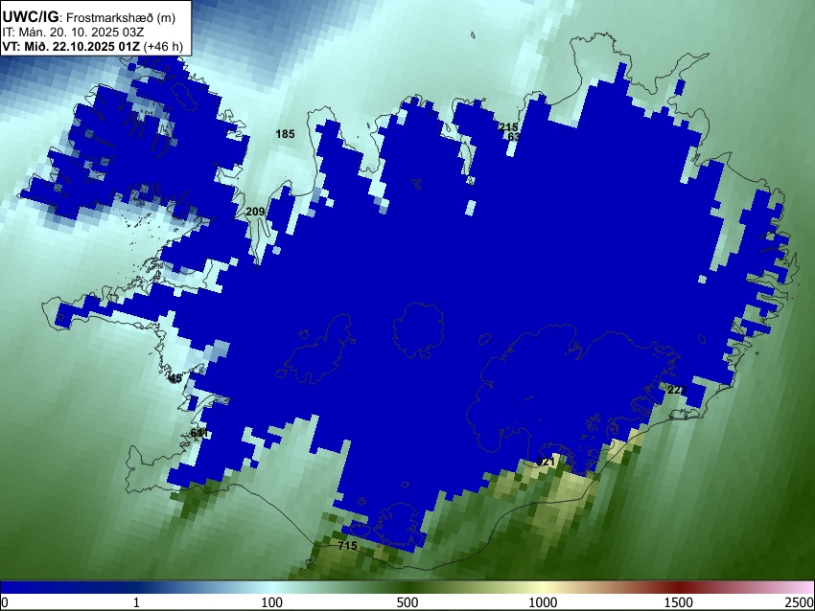Click the station value 185 on the map

(x=285, y=134)
